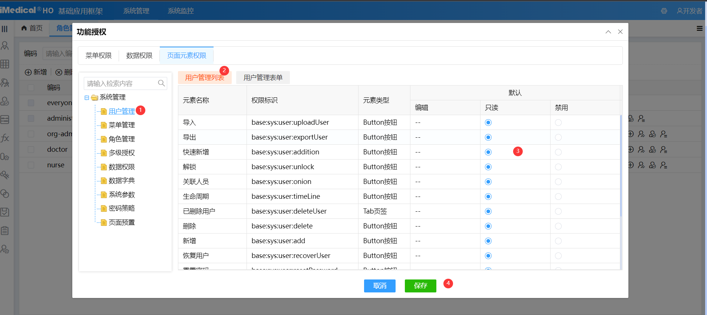Viewport: 707px width, 315px height.
Task: Click the permissions table vertical scrollbar
Action: pyautogui.click(x=621, y=166)
